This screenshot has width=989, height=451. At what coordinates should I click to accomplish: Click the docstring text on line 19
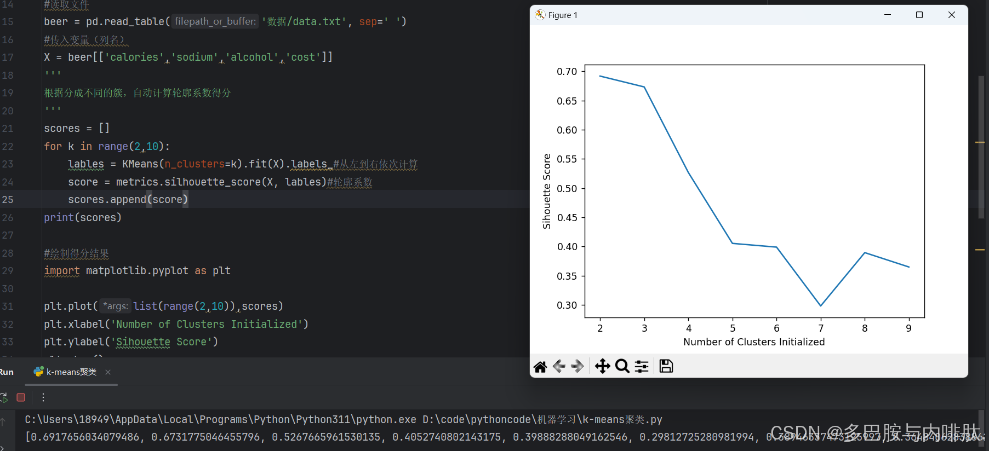(x=137, y=92)
